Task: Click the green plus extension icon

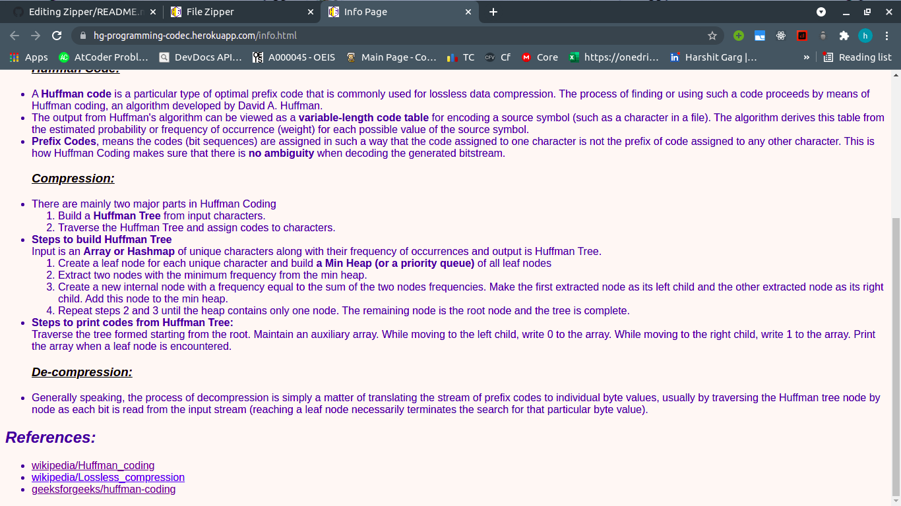Action: [739, 36]
